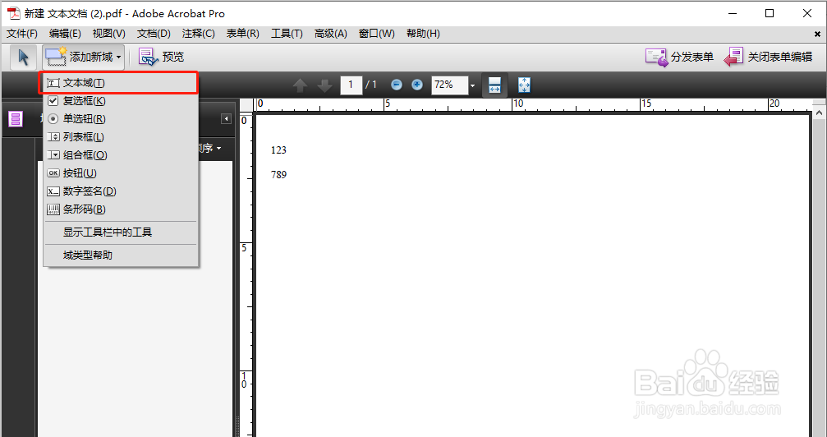This screenshot has width=827, height=437.
Task: Close the document with menu bar X
Action: pos(817,34)
